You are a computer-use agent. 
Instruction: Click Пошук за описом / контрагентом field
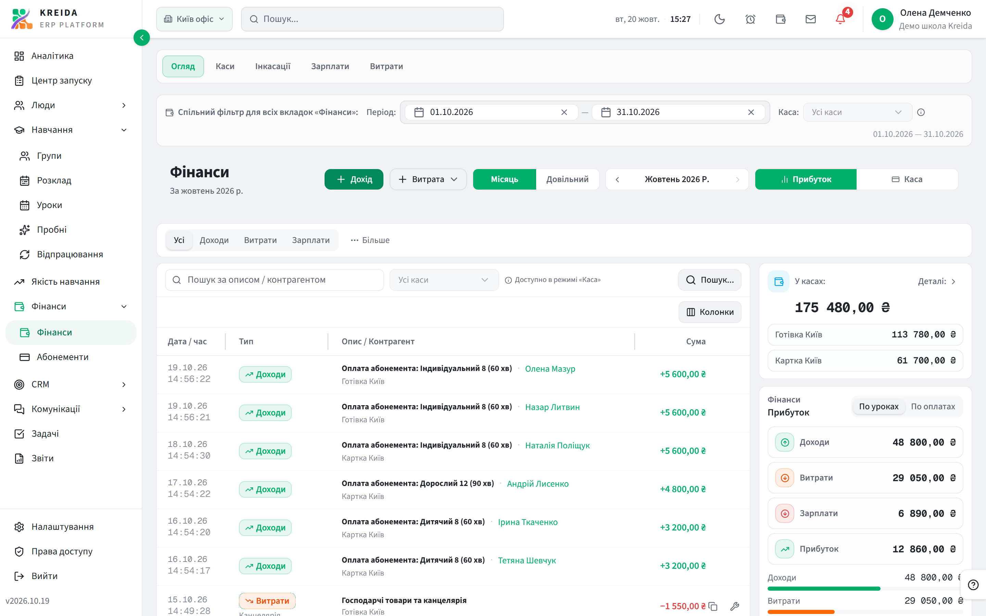(x=274, y=280)
